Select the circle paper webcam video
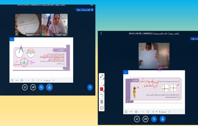This screenshot has height=126, width=198. (28, 25)
